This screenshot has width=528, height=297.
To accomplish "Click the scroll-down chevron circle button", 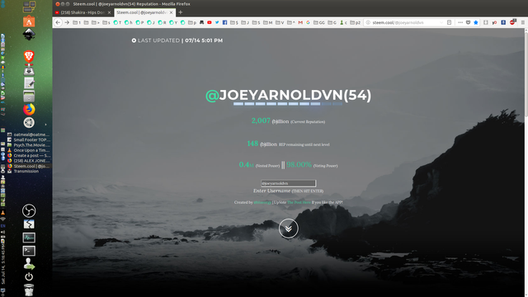I will pos(288,229).
